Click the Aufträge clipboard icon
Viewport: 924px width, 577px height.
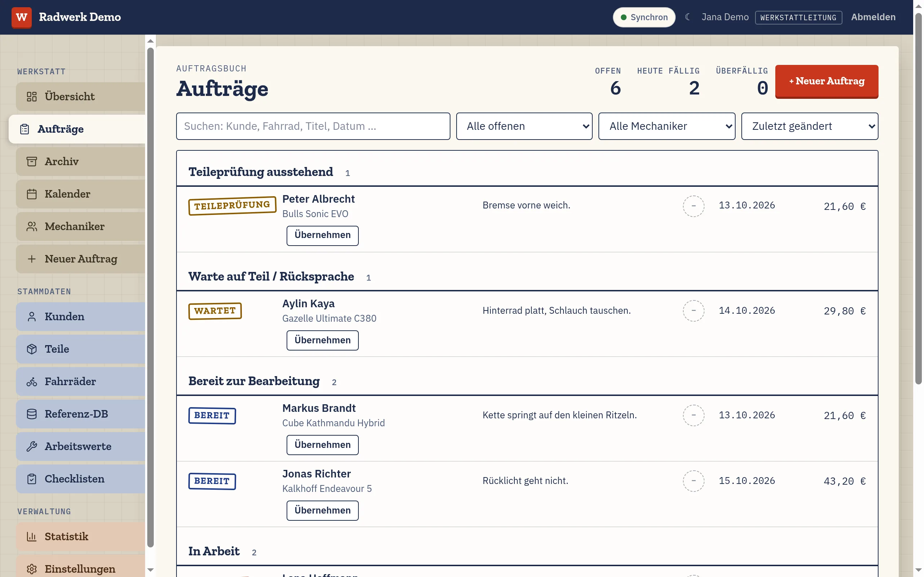tap(25, 129)
